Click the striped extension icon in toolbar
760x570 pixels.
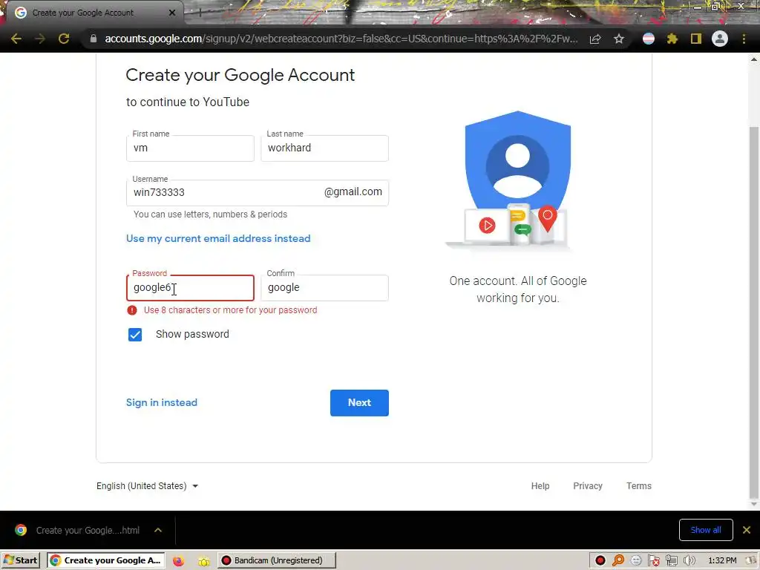click(x=649, y=39)
